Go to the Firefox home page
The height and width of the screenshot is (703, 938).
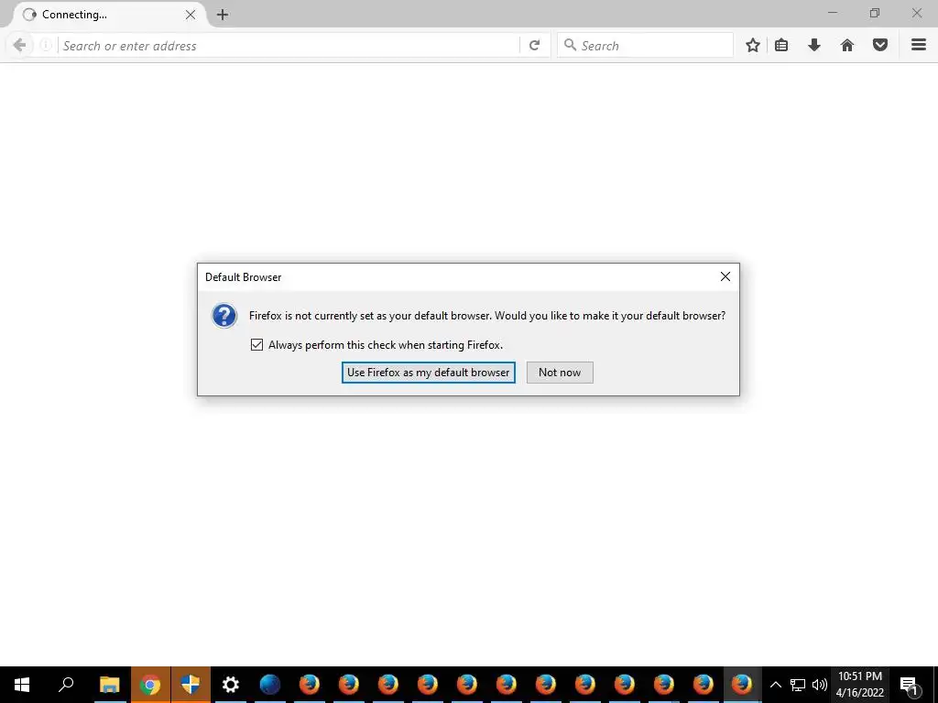coord(847,45)
